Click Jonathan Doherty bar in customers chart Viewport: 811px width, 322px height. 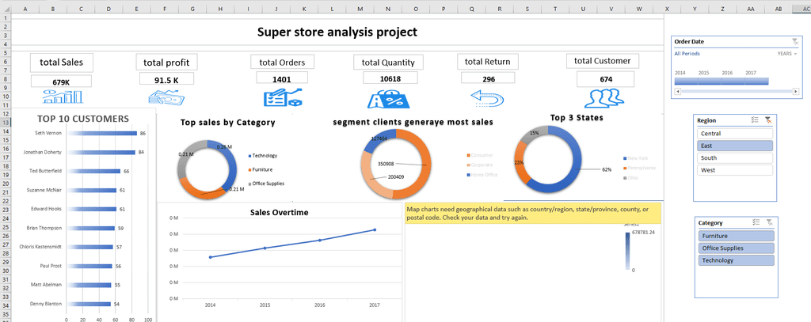[x=101, y=153]
